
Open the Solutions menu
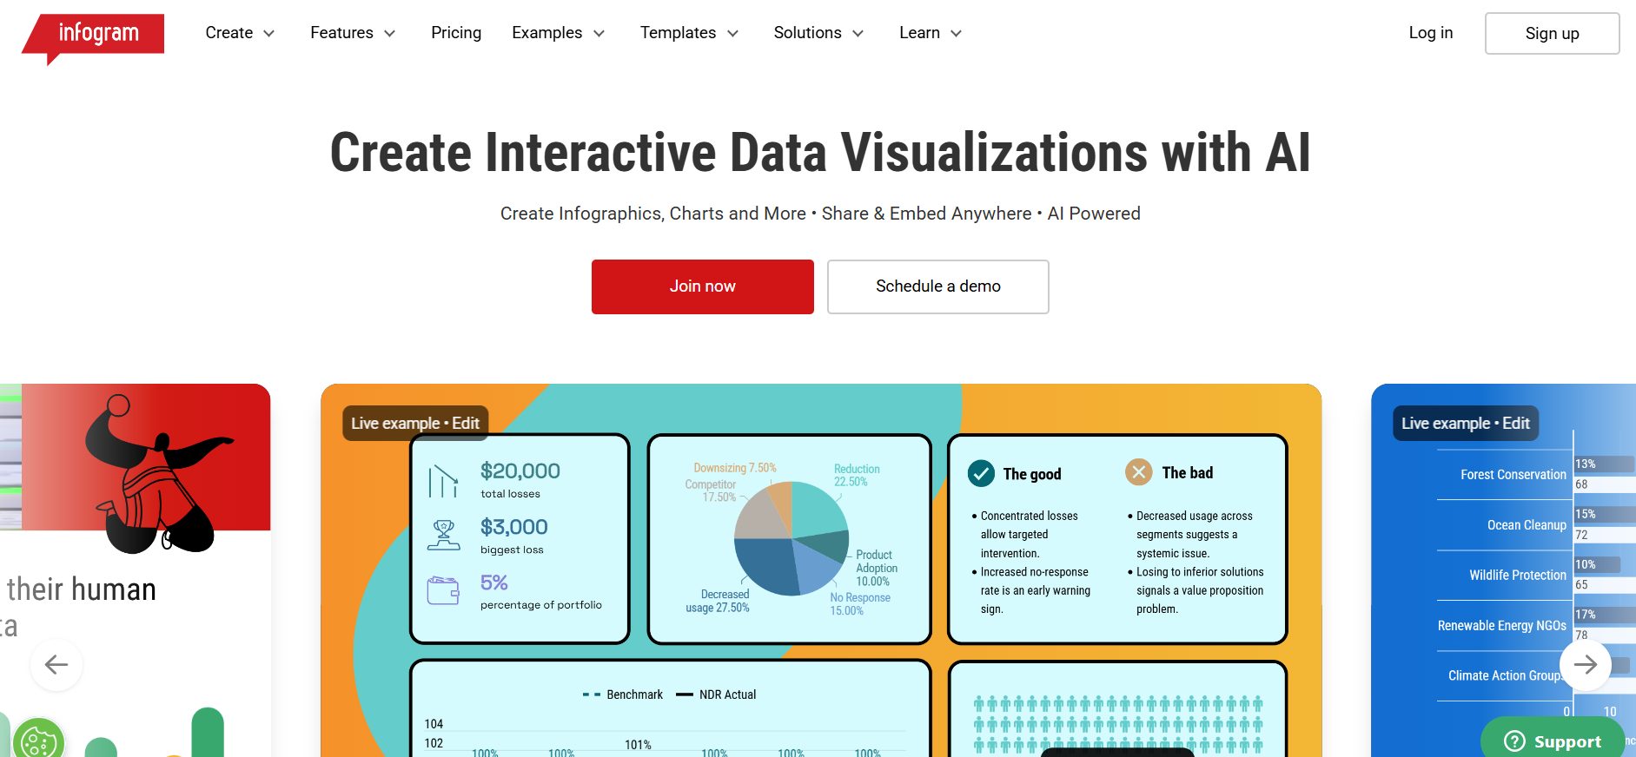click(818, 33)
